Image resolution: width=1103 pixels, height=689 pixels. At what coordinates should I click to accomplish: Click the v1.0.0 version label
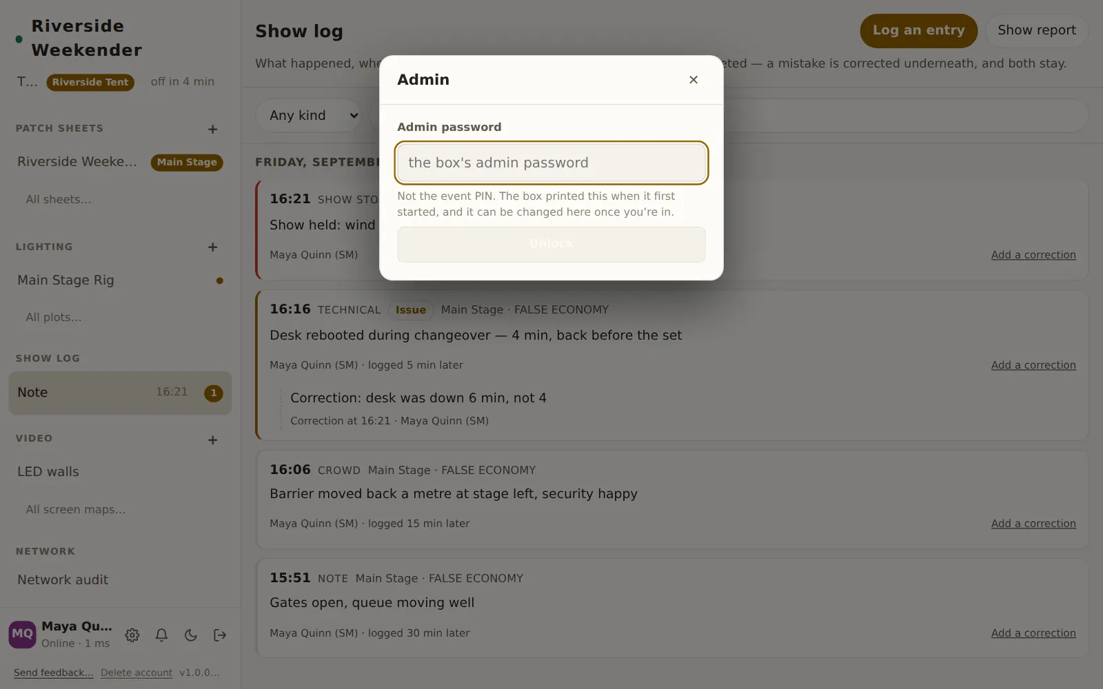click(200, 672)
